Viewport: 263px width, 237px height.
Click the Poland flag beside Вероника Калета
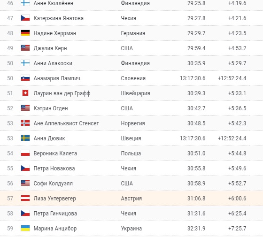tap(25, 153)
